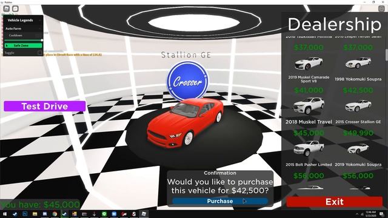Collapse the Vehicle Legends panel
The width and height of the screenshot is (388, 218).
[40, 20]
